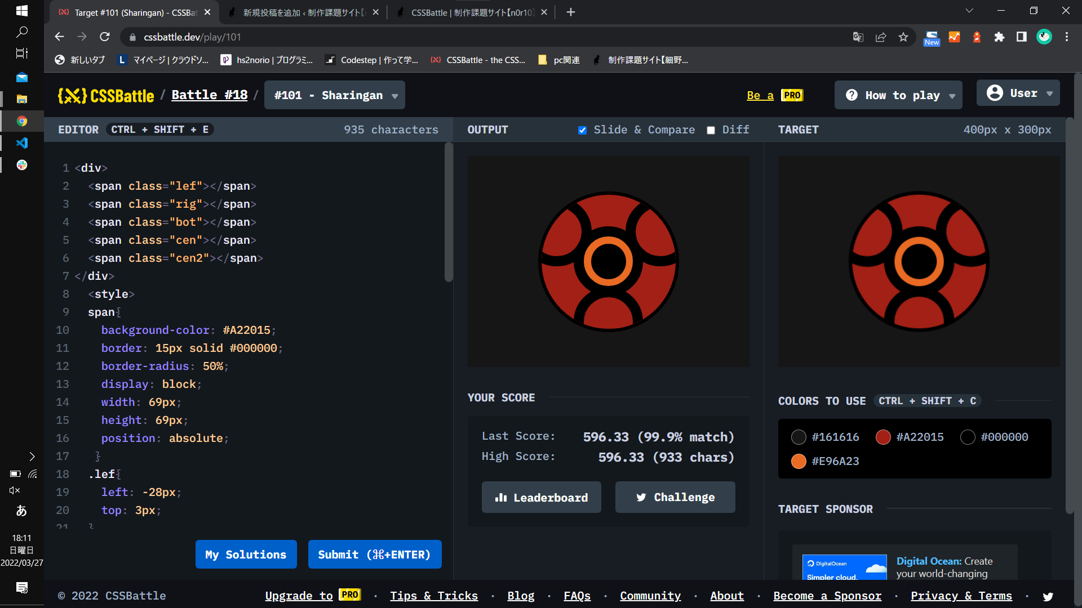Open the Tips & Tricks footer link
Image resolution: width=1082 pixels, height=608 pixels.
point(433,596)
